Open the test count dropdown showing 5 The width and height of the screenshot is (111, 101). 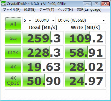[27, 20]
